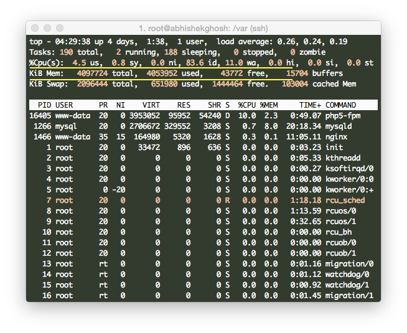Click the TIME+ column header
Image resolution: width=407 pixels, height=333 pixels.
coord(310,105)
